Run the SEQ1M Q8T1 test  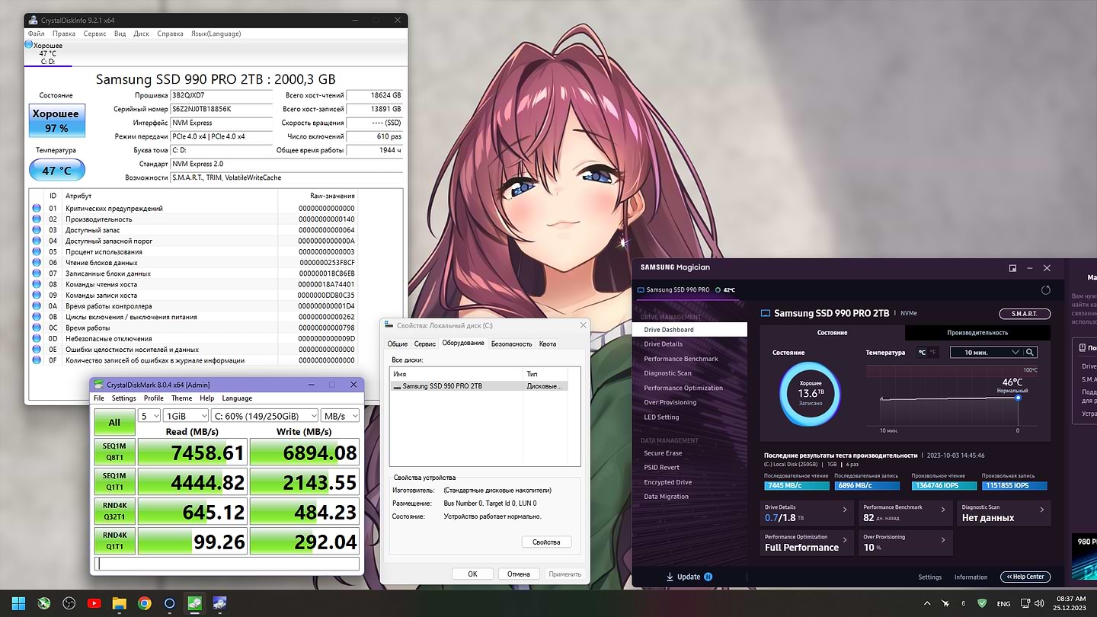pyautogui.click(x=114, y=452)
